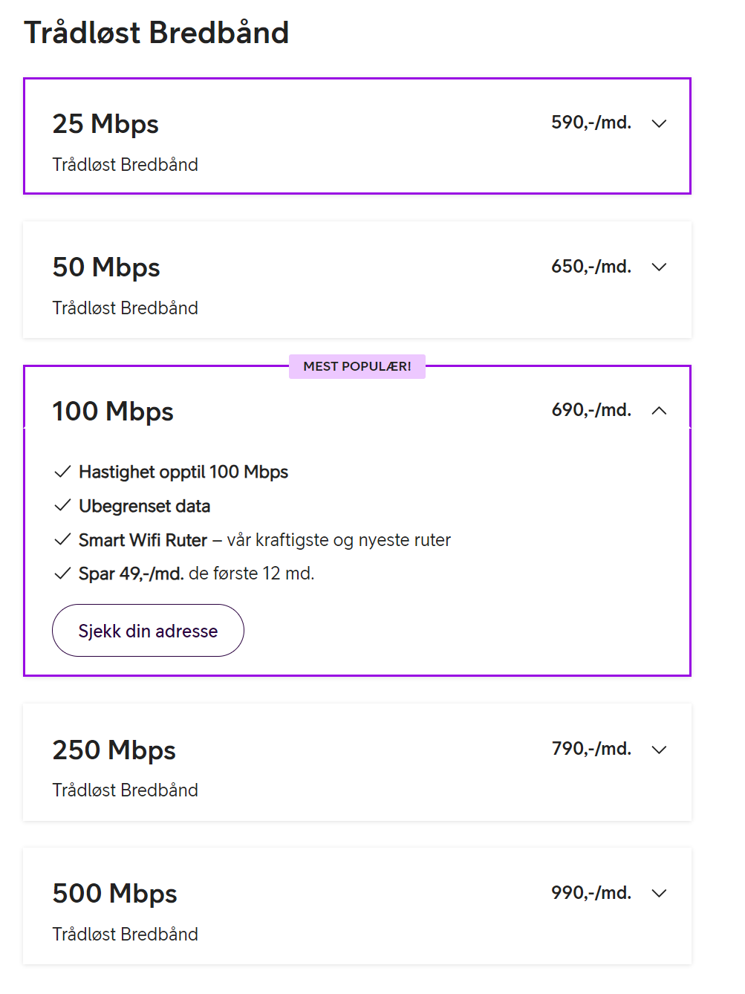This screenshot has width=745, height=994.
Task: Click the 990,-/md. price label
Action: pos(591,893)
